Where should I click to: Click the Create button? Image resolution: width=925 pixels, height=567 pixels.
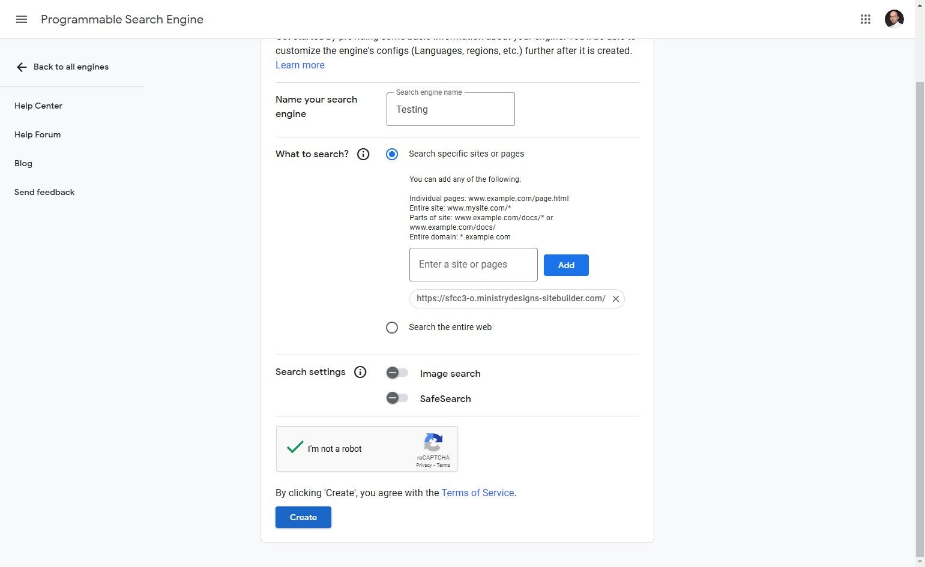(x=303, y=517)
